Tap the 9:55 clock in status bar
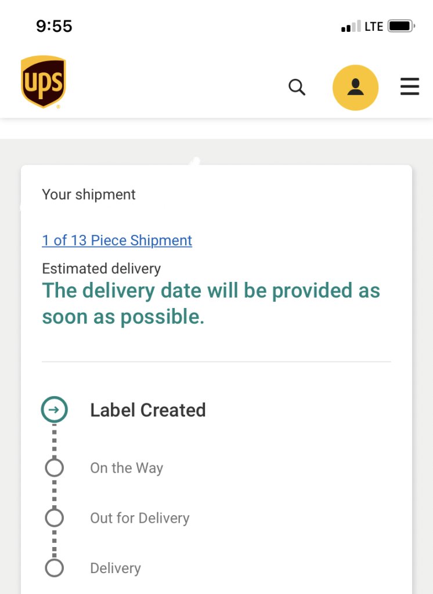 click(x=54, y=26)
